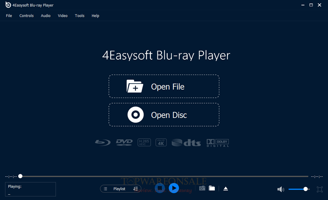Click the seek bar handle
The image size is (328, 200).
(x=20, y=176)
